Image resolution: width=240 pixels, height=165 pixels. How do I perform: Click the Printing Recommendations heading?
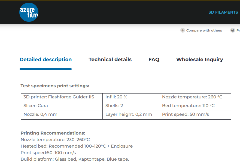pyautogui.click(x=53, y=133)
